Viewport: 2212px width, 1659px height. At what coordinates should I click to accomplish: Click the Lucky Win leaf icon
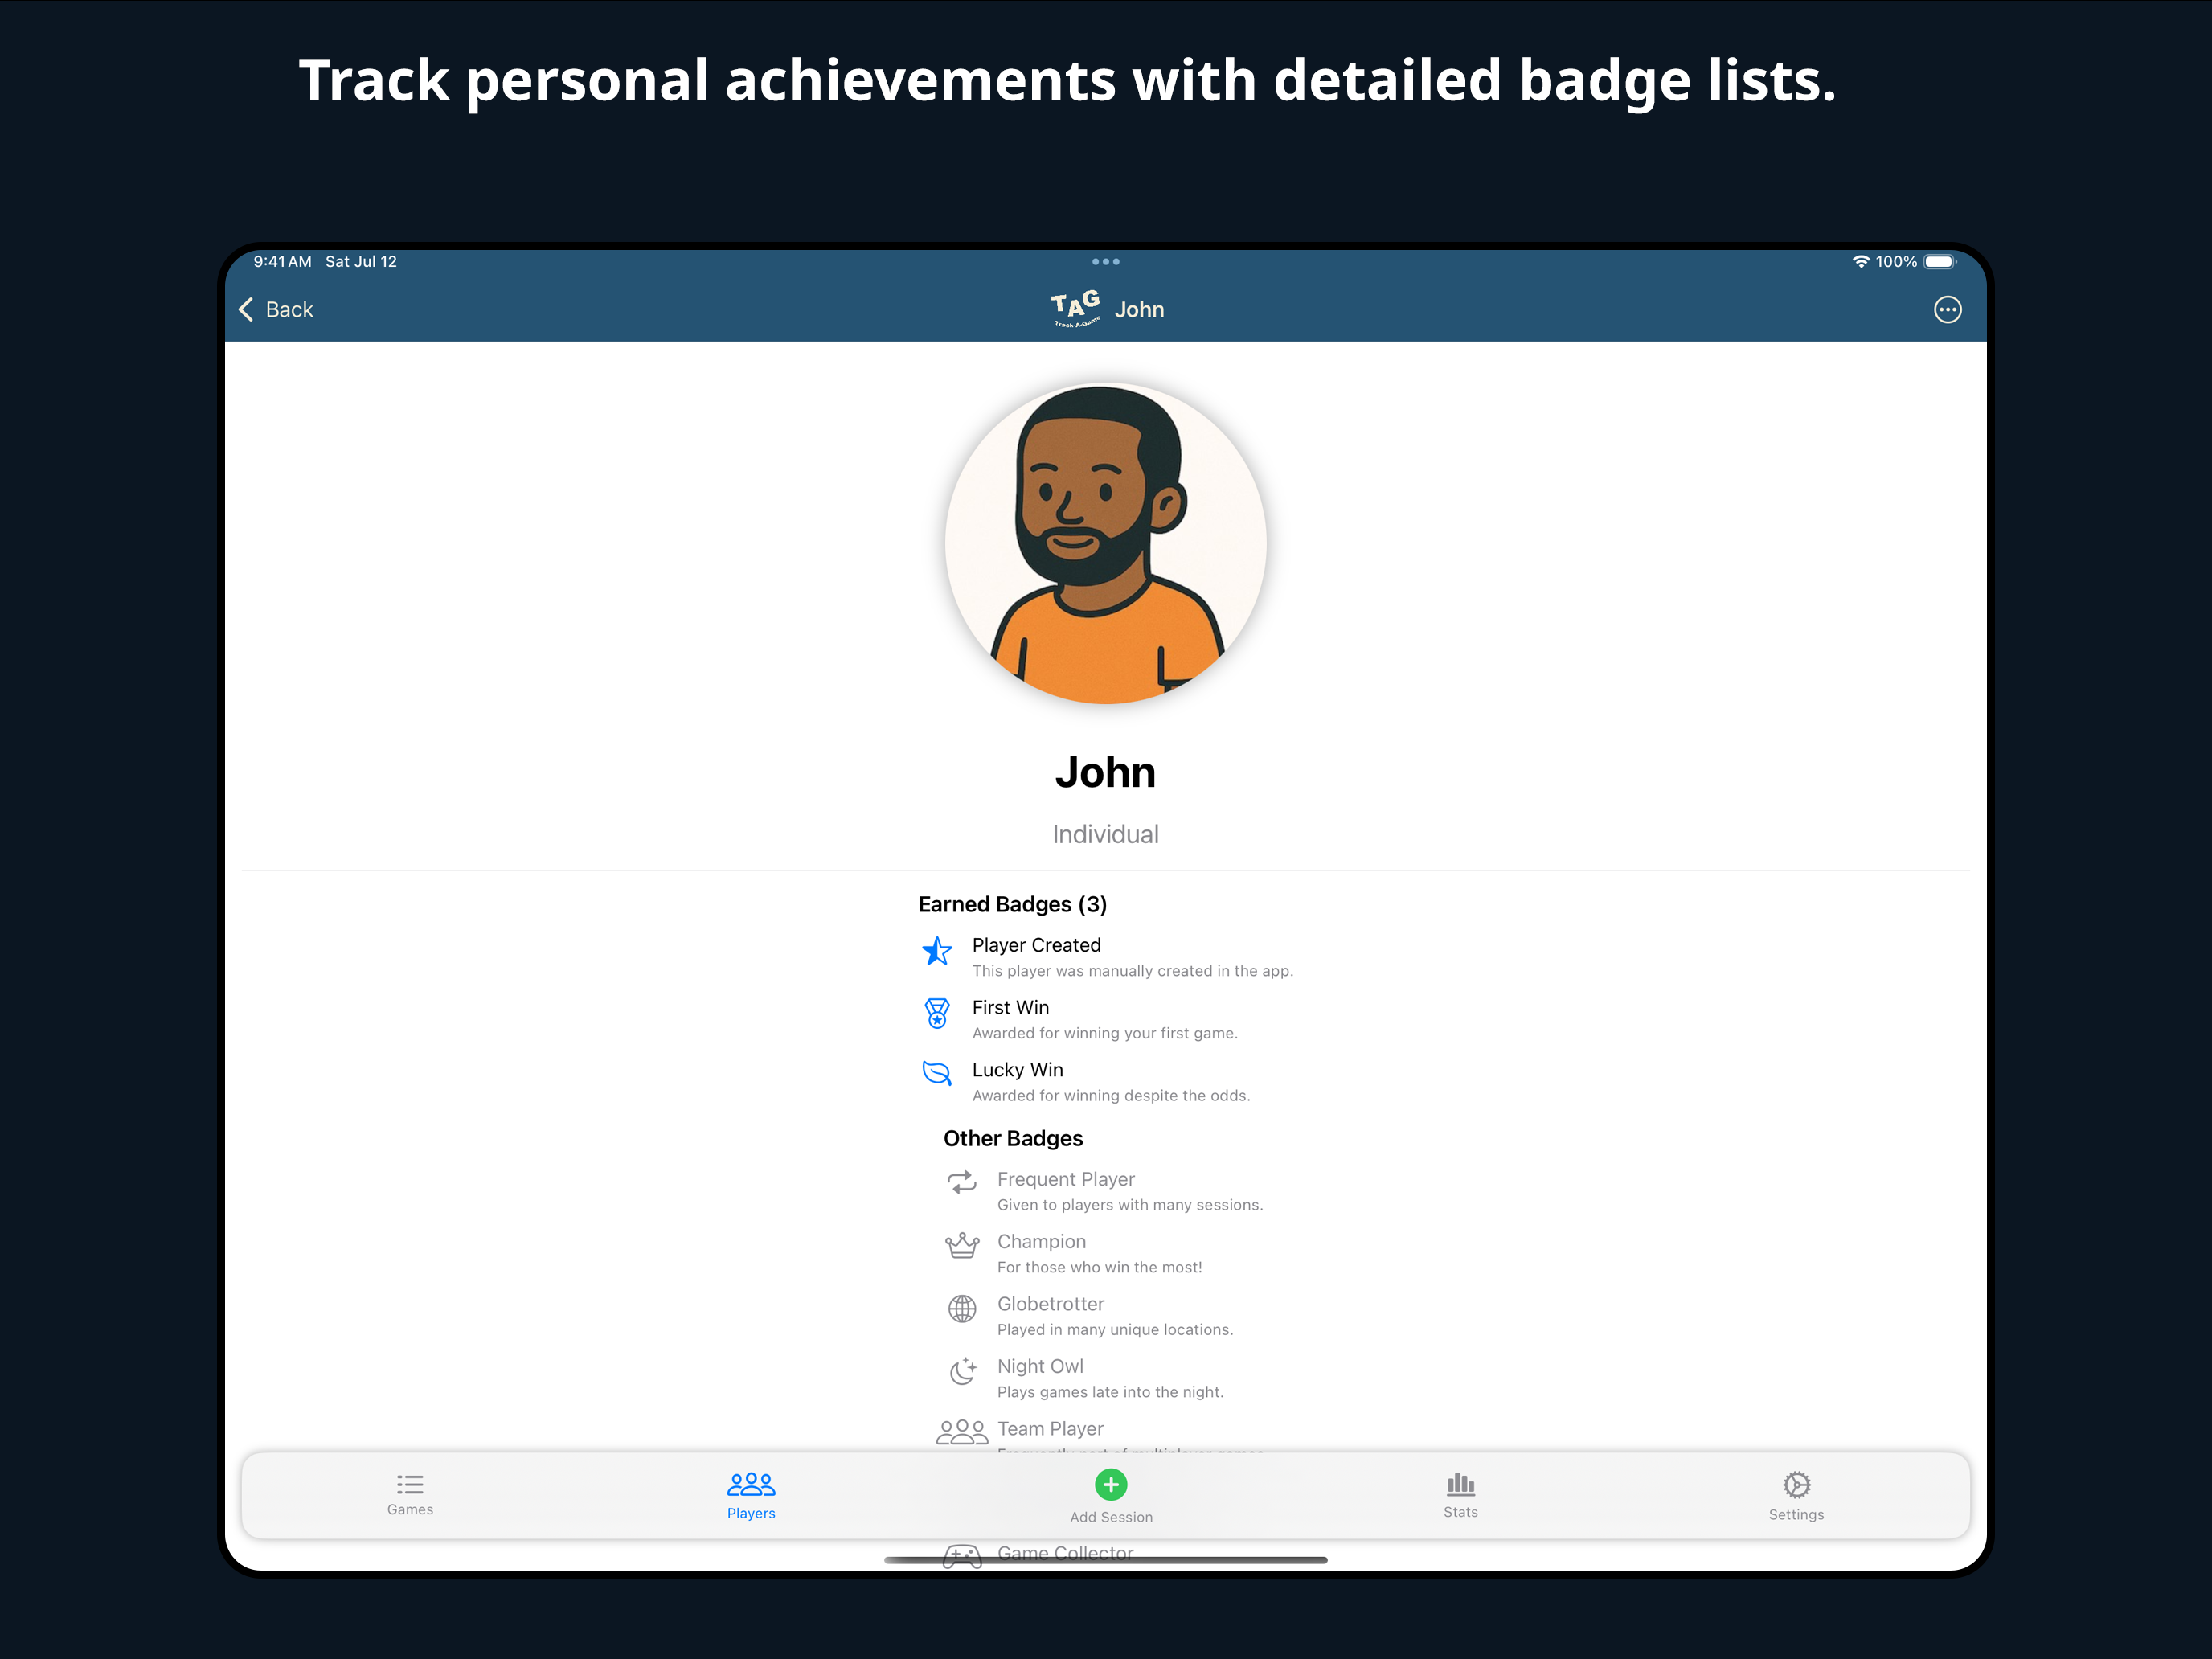tap(937, 1074)
